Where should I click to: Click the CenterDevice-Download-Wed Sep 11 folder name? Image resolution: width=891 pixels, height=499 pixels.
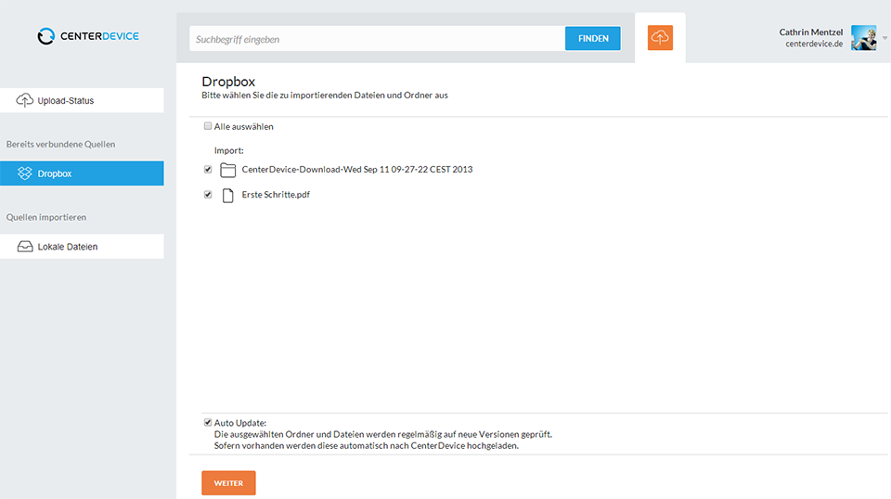[x=356, y=169]
